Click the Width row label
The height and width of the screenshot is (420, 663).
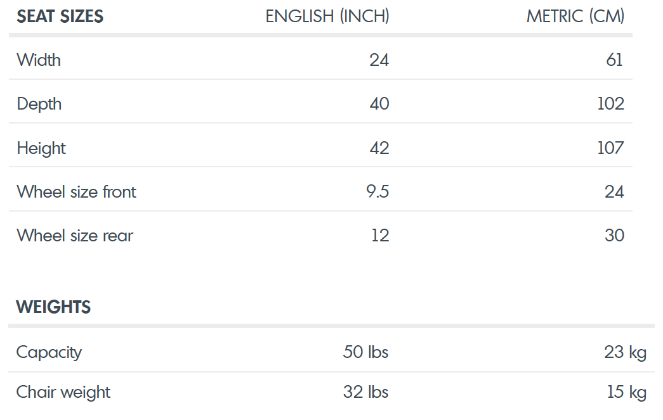click(x=39, y=60)
